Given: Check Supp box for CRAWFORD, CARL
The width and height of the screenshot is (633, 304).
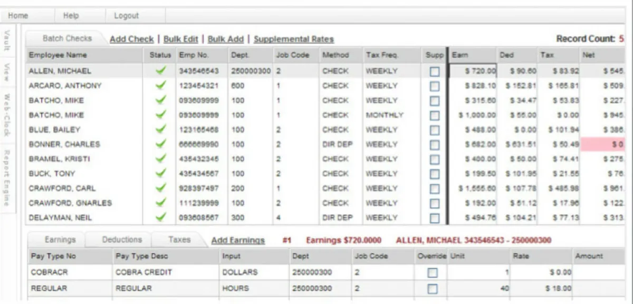Looking at the screenshot, I should 434,188.
